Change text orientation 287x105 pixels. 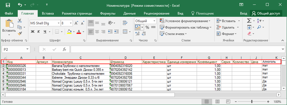click(110, 23)
